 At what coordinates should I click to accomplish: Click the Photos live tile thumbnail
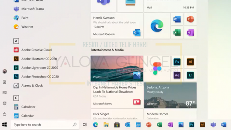(x=117, y=69)
